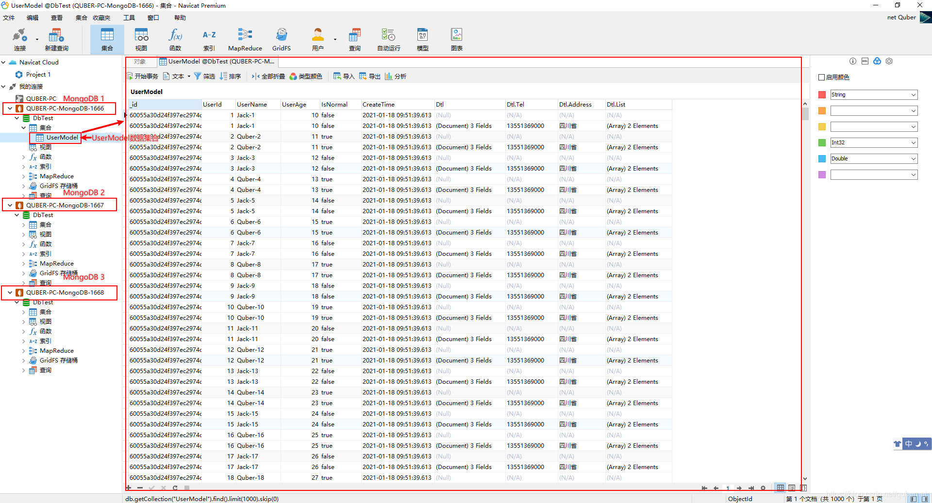Open the empty dropdown beside orange swatch

pos(874,110)
